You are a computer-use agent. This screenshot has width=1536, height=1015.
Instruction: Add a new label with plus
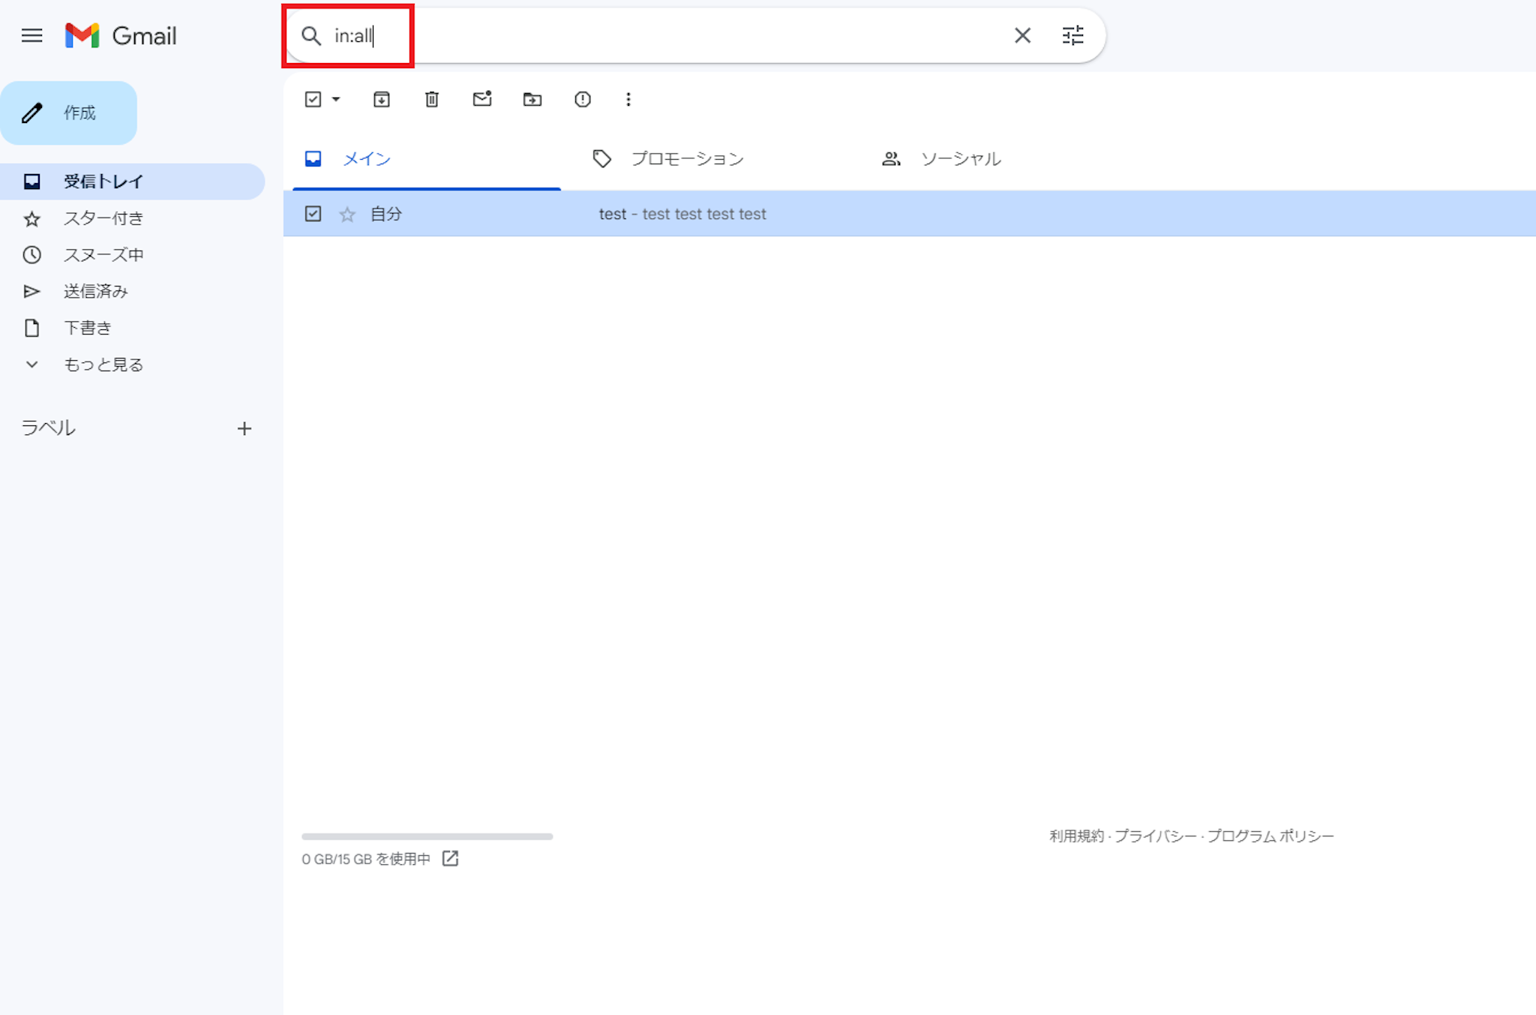[x=244, y=428]
